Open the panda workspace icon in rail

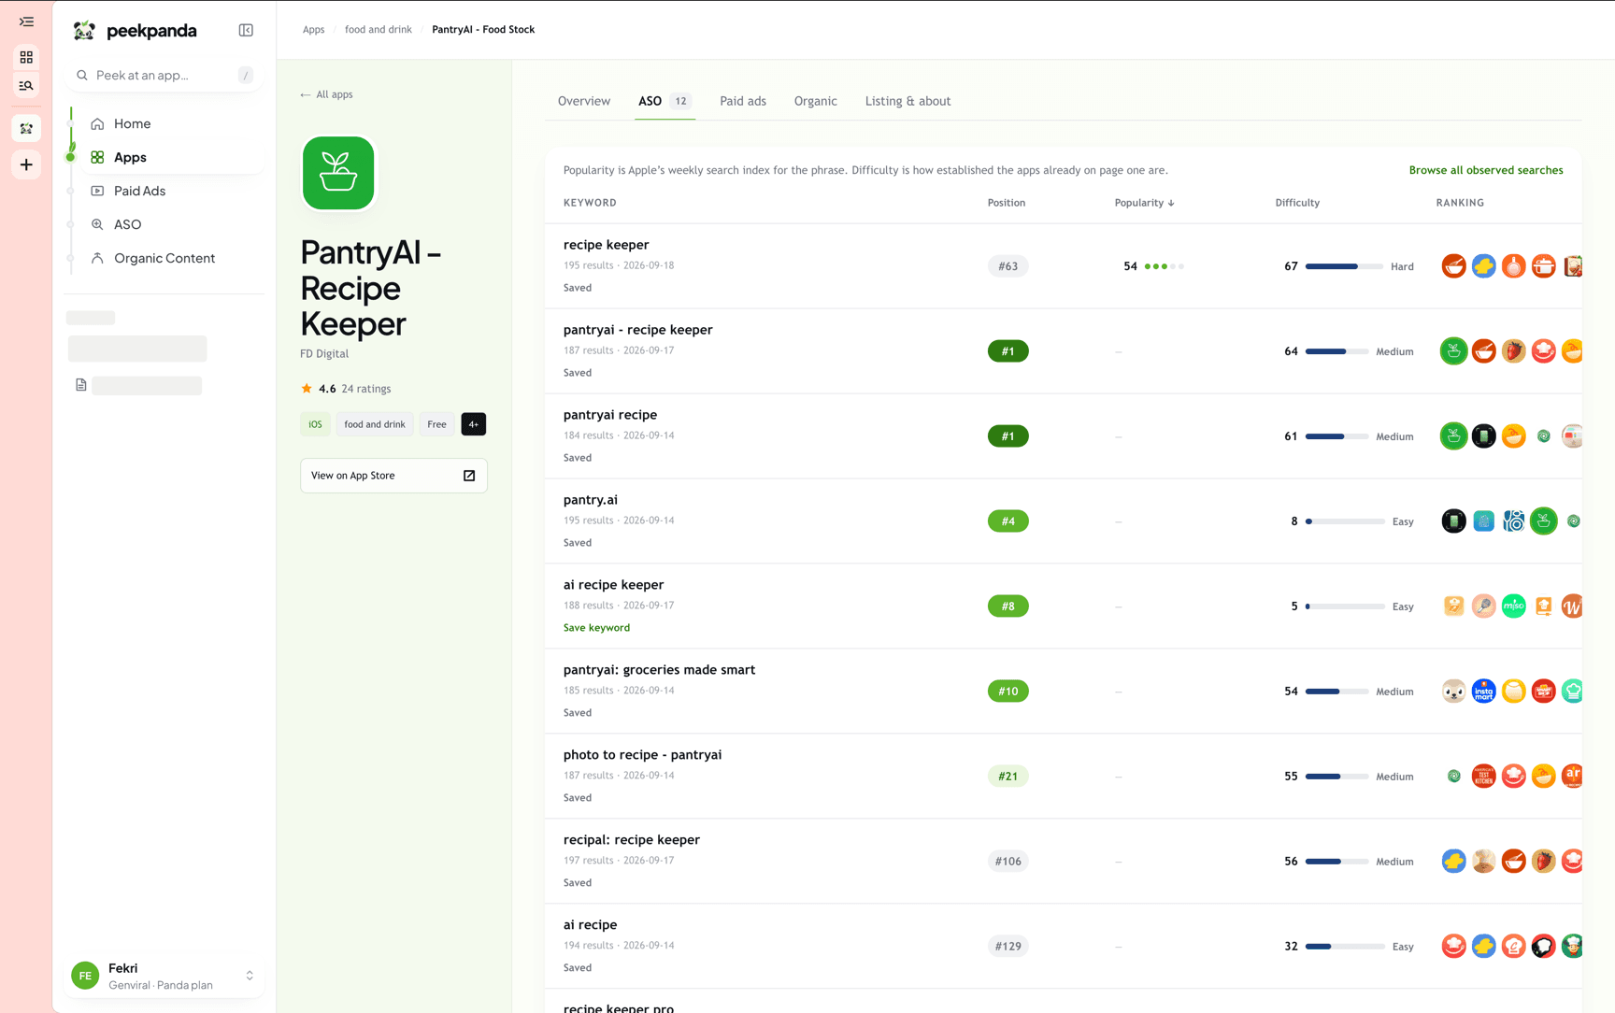(x=26, y=128)
